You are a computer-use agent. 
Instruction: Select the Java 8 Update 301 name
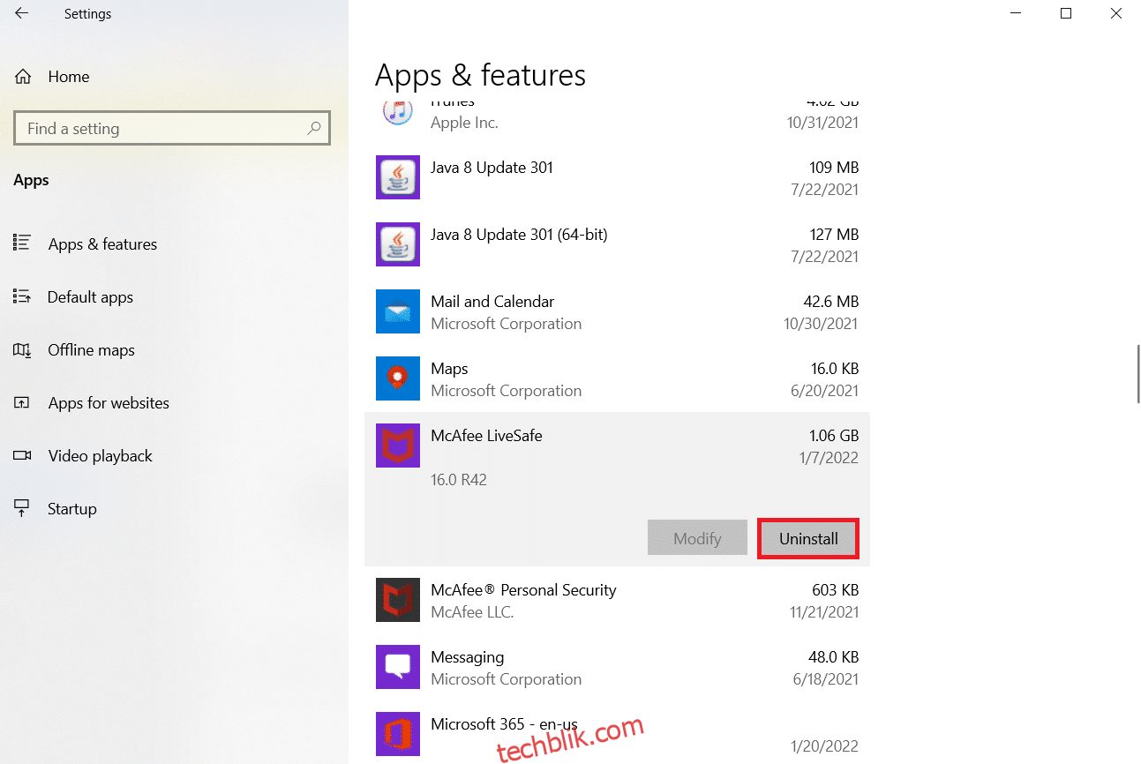(492, 168)
